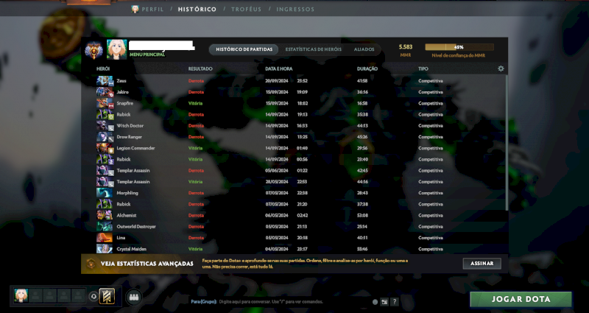Select the Templar Assassin match dated 28/05/2024
Screen dimensions: 589x313
point(293,182)
